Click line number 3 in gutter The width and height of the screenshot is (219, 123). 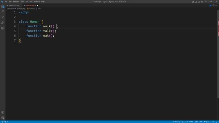pyautogui.click(x=15, y=22)
